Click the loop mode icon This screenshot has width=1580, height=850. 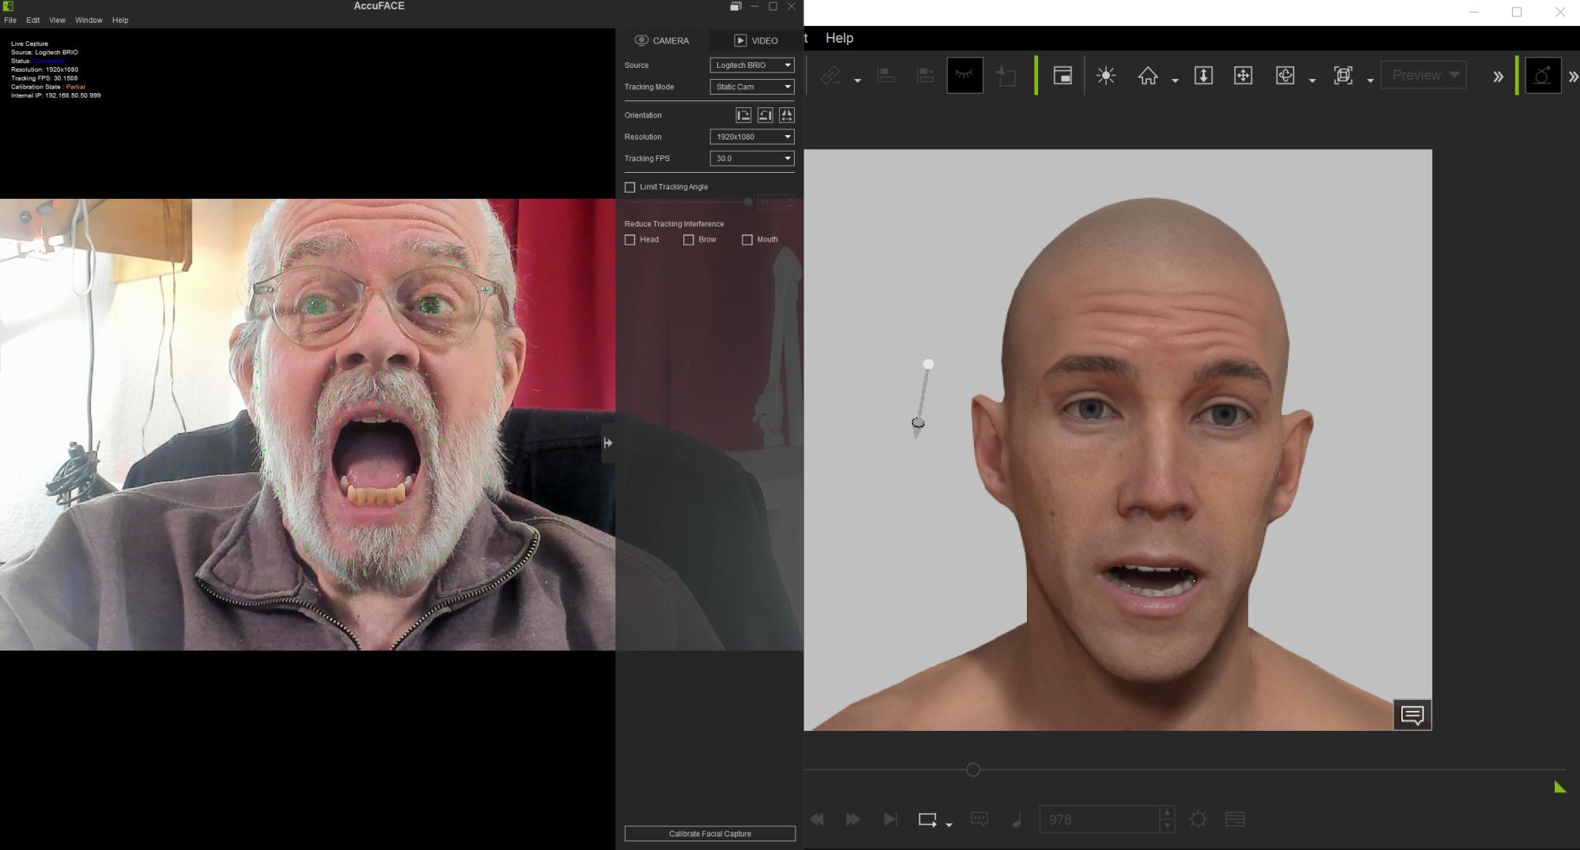pyautogui.click(x=927, y=820)
